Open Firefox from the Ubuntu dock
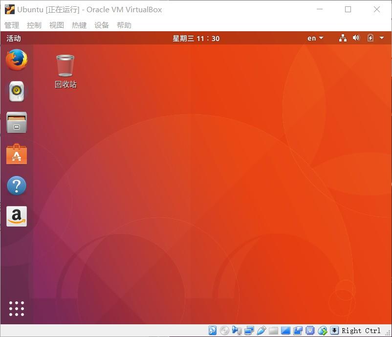This screenshot has height=337, width=392. click(17, 60)
